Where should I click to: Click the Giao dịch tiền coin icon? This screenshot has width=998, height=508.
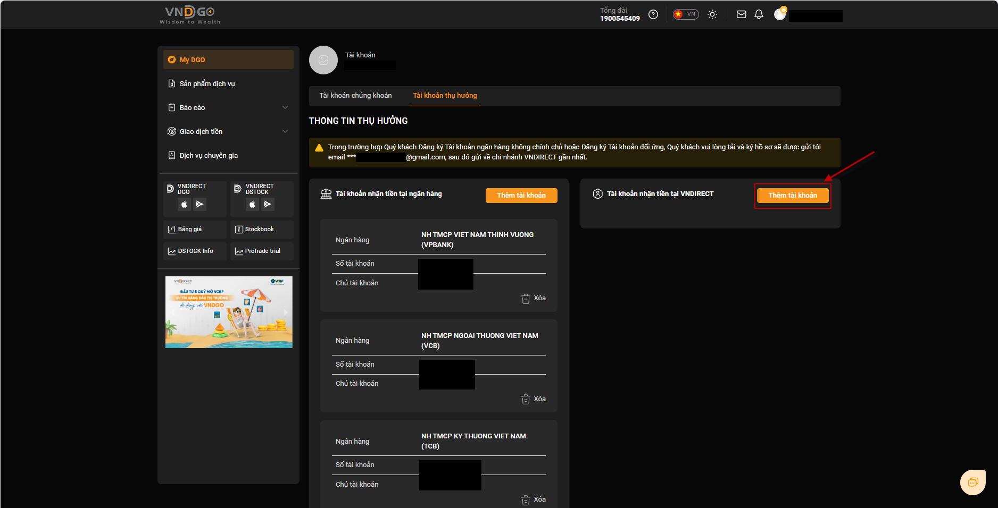[172, 131]
